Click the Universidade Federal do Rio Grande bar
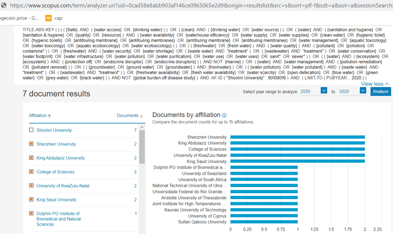 click(x=264, y=192)
